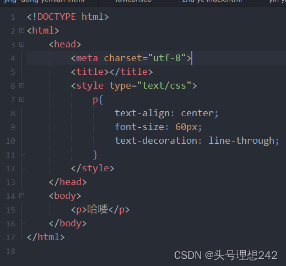Click the text-decoration property
Screen dimensions: 286x266
pos(156,140)
